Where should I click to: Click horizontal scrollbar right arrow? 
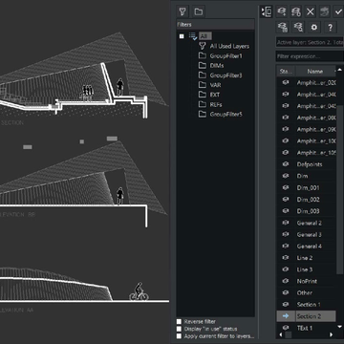tap(332, 334)
